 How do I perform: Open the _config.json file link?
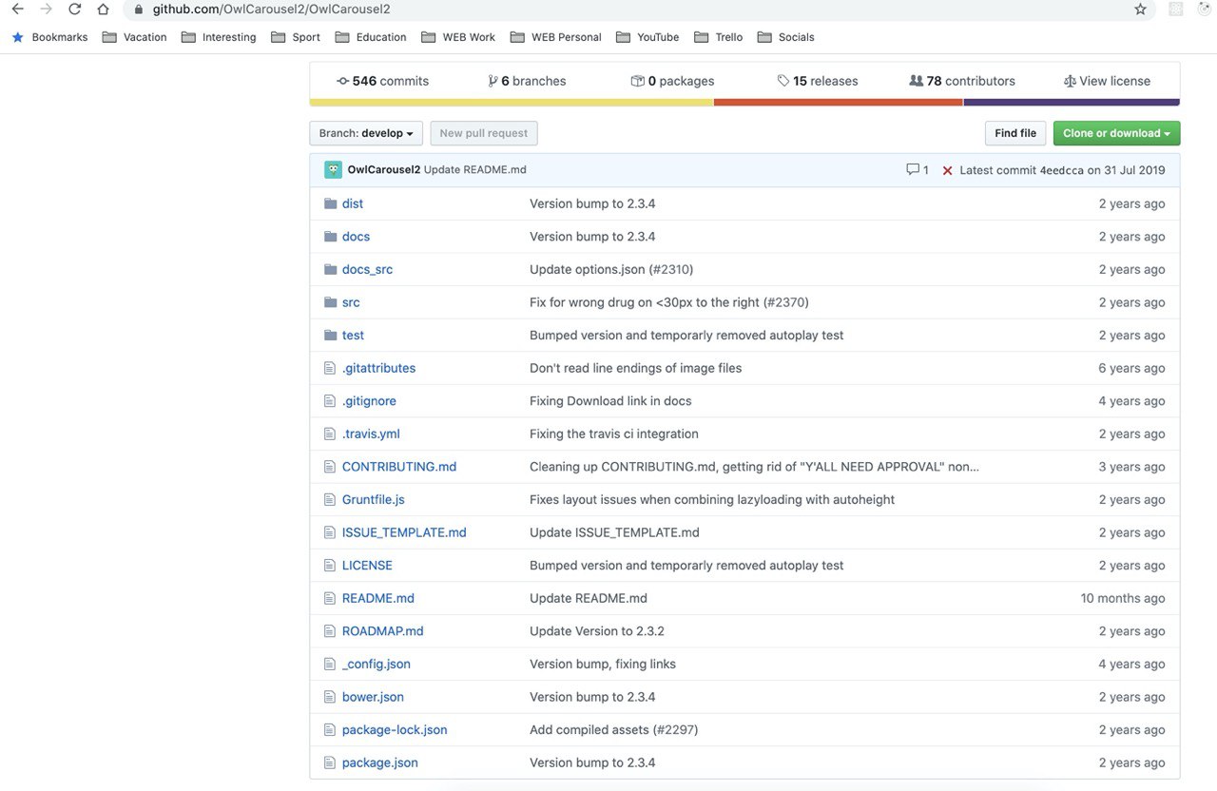click(377, 665)
